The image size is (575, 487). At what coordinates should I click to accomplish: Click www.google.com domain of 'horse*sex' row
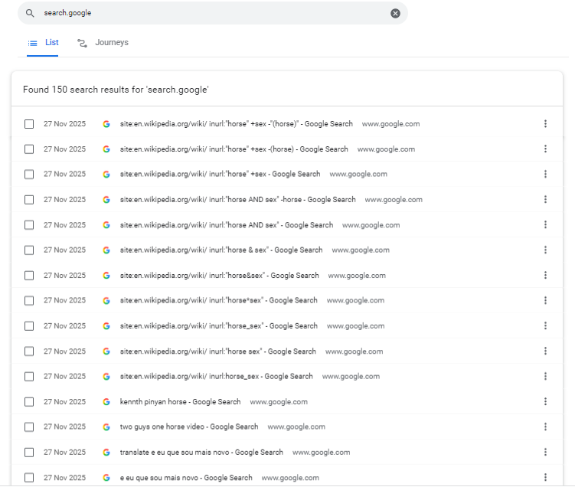point(355,301)
